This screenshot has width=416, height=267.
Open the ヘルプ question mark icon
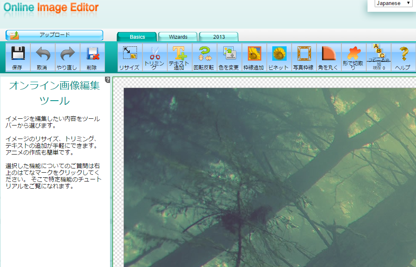[404, 53]
